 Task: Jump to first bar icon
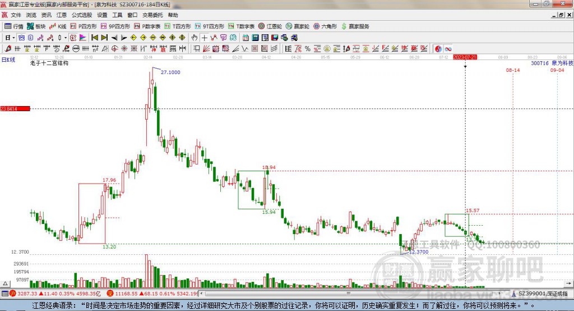(x=94, y=38)
